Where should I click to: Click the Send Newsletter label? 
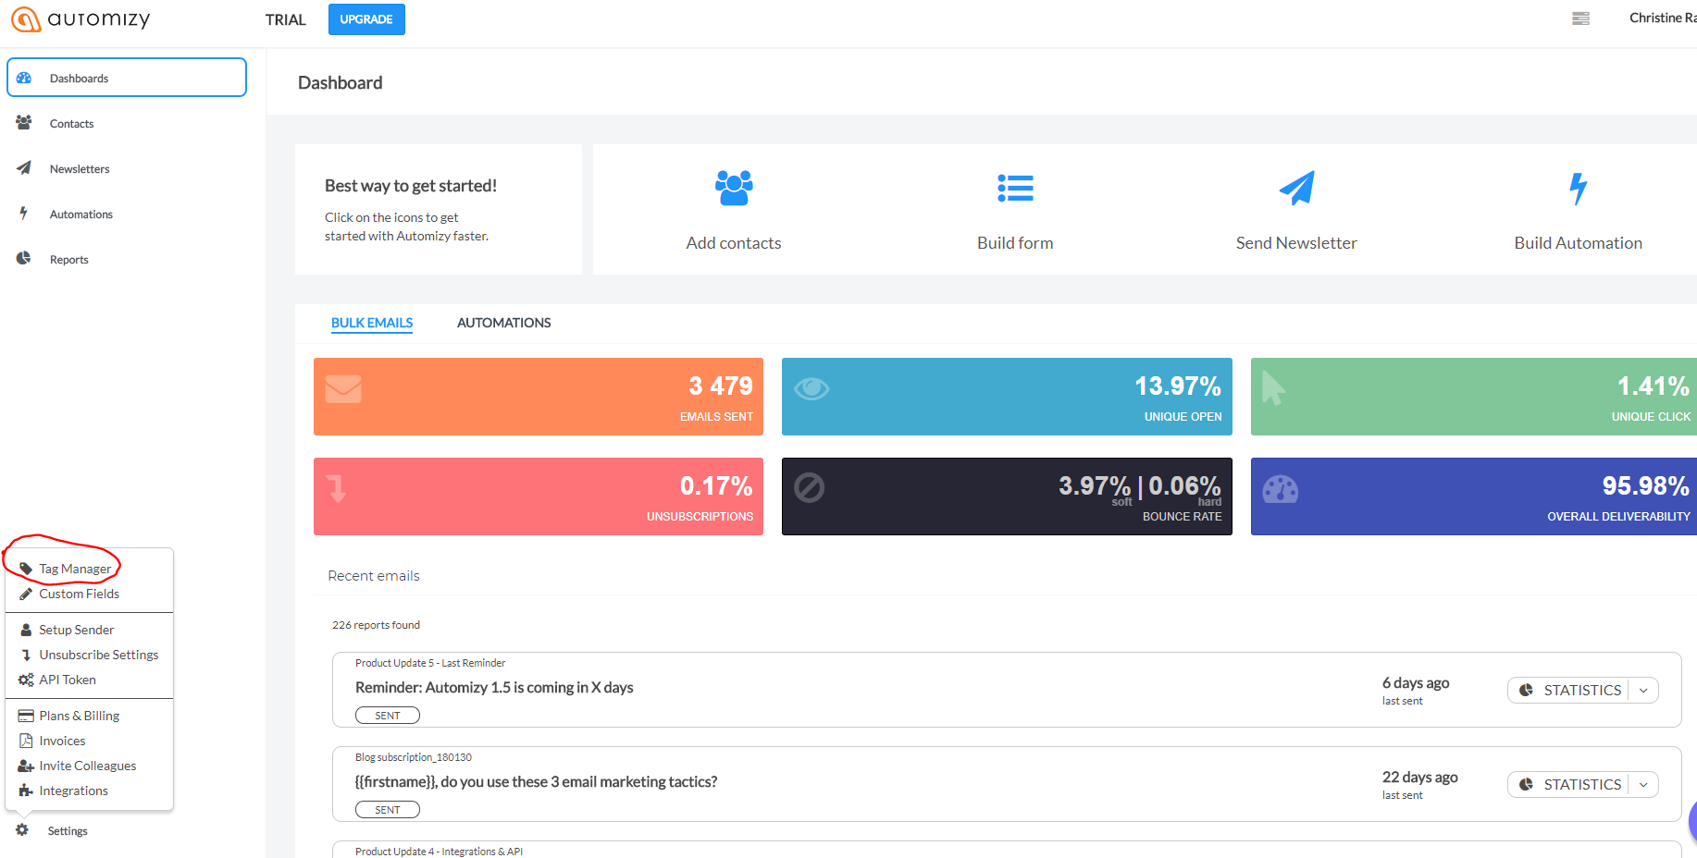pyautogui.click(x=1296, y=243)
